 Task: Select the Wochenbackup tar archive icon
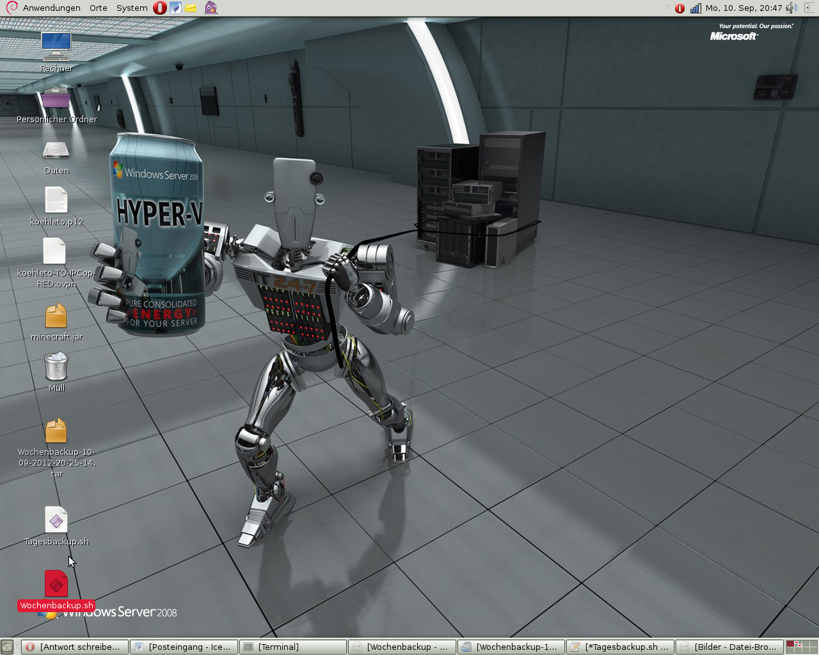(x=56, y=431)
